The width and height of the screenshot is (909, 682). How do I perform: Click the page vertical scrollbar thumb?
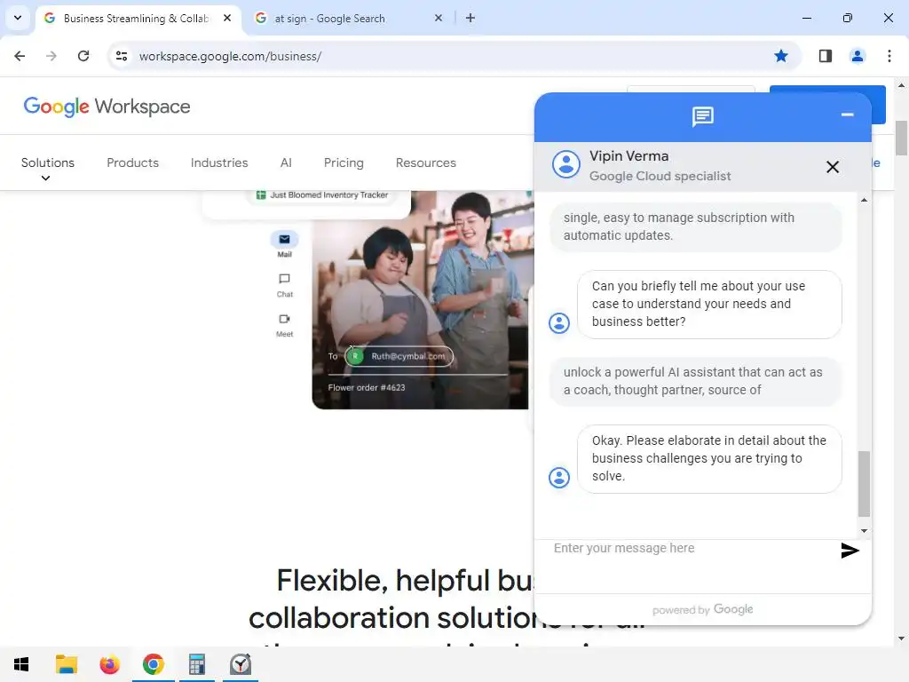tap(901, 138)
